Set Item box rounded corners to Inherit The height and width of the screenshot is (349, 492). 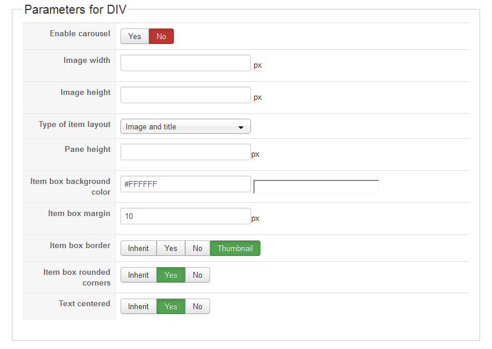[x=138, y=275]
